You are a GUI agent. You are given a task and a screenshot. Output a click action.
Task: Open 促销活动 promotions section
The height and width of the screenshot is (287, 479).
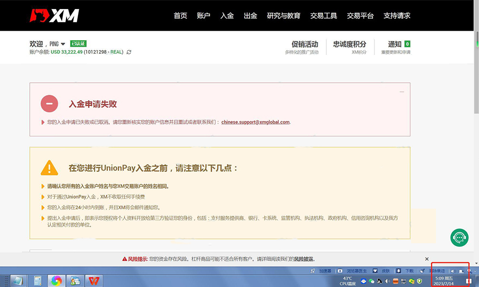[x=305, y=44]
